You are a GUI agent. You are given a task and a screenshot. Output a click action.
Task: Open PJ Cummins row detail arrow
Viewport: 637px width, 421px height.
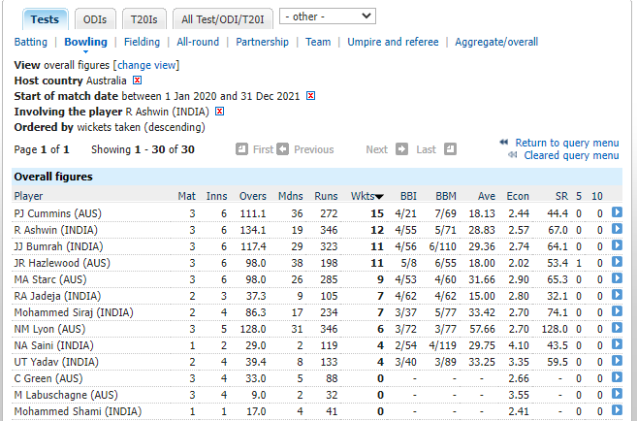[x=617, y=212]
